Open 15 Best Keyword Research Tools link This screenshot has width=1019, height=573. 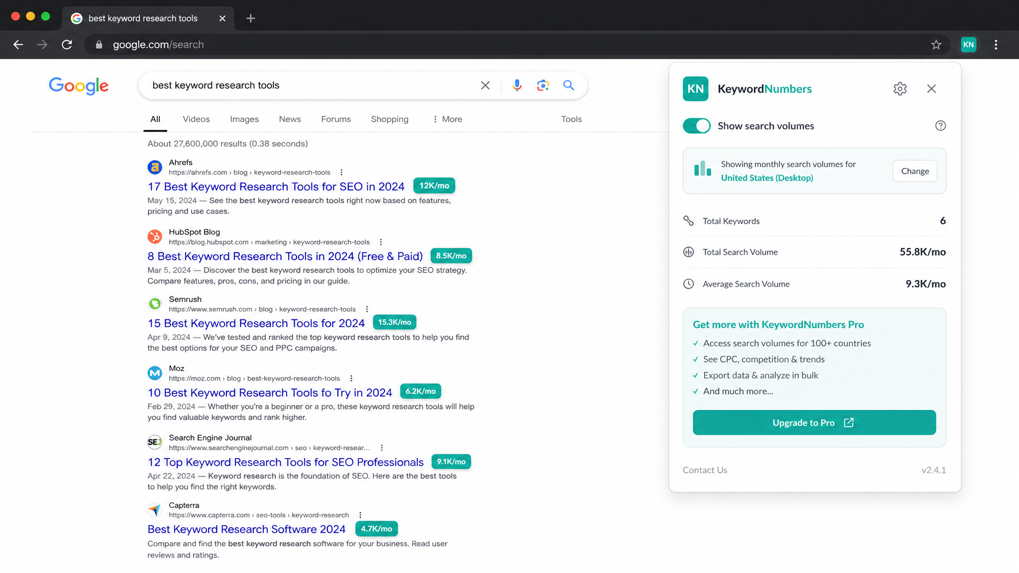pos(256,323)
